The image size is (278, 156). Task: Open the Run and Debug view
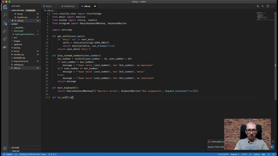5,31
